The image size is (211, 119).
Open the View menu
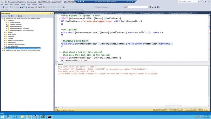coord(11,4)
